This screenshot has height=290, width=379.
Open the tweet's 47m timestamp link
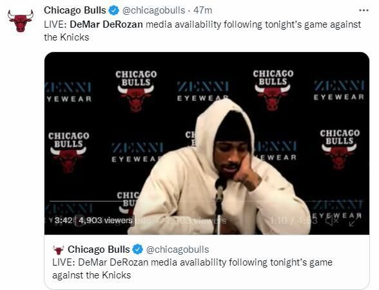click(203, 10)
